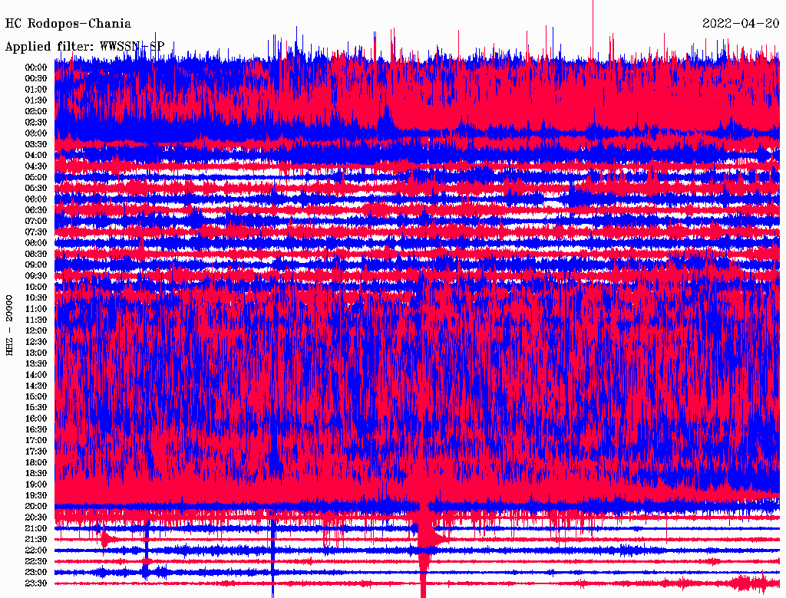The width and height of the screenshot is (786, 598).
Task: Select the '08:00' time row label
Action: (x=36, y=243)
